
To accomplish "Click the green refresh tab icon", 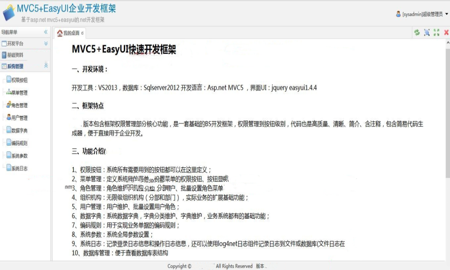I will [417, 32].
